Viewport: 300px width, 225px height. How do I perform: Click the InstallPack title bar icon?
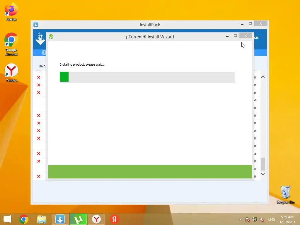click(36, 25)
